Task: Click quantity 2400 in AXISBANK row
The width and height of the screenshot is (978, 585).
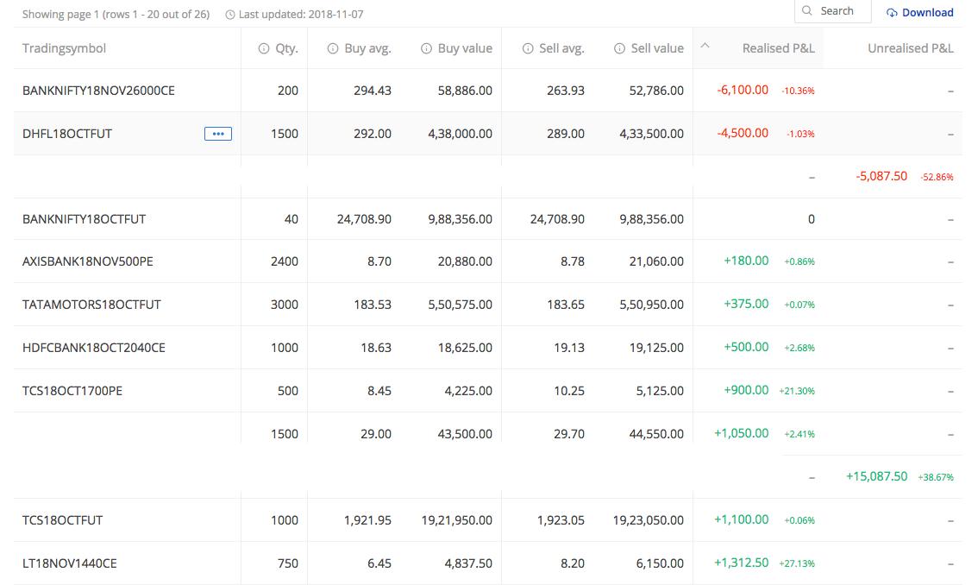Action: (285, 261)
